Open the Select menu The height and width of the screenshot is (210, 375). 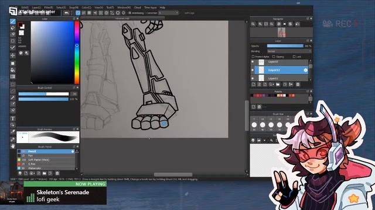click(x=61, y=8)
